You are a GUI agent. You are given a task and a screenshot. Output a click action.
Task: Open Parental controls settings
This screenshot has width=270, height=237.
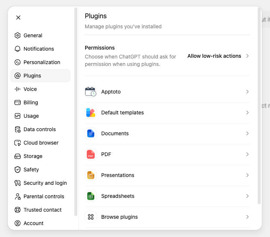point(40,196)
